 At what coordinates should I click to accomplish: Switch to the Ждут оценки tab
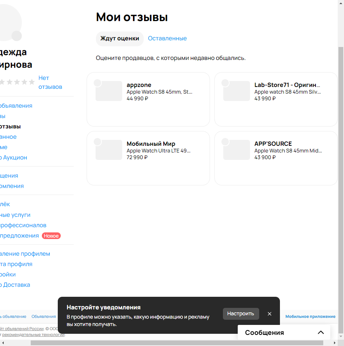[120, 38]
